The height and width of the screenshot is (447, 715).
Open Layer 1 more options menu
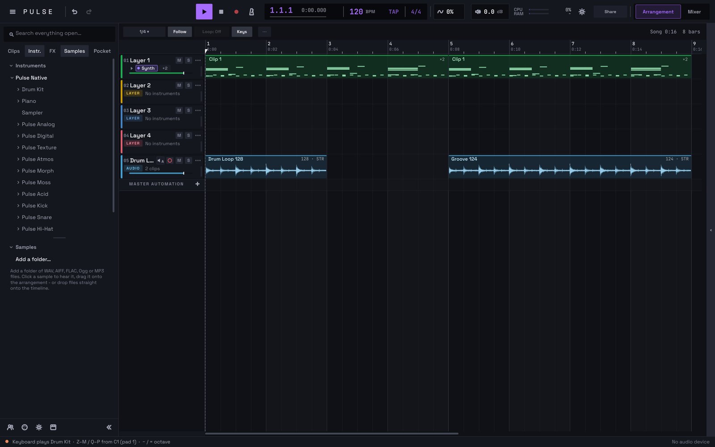point(198,60)
